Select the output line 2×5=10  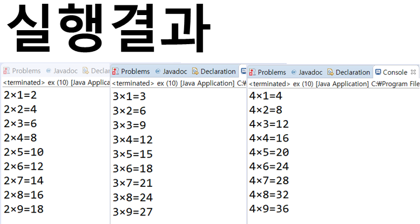(x=24, y=152)
